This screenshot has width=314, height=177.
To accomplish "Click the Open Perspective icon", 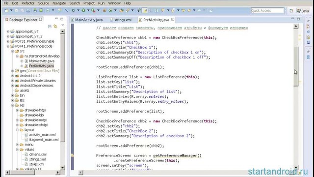I will [291, 11].
